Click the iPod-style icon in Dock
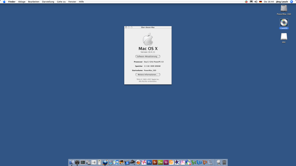 tap(99, 162)
